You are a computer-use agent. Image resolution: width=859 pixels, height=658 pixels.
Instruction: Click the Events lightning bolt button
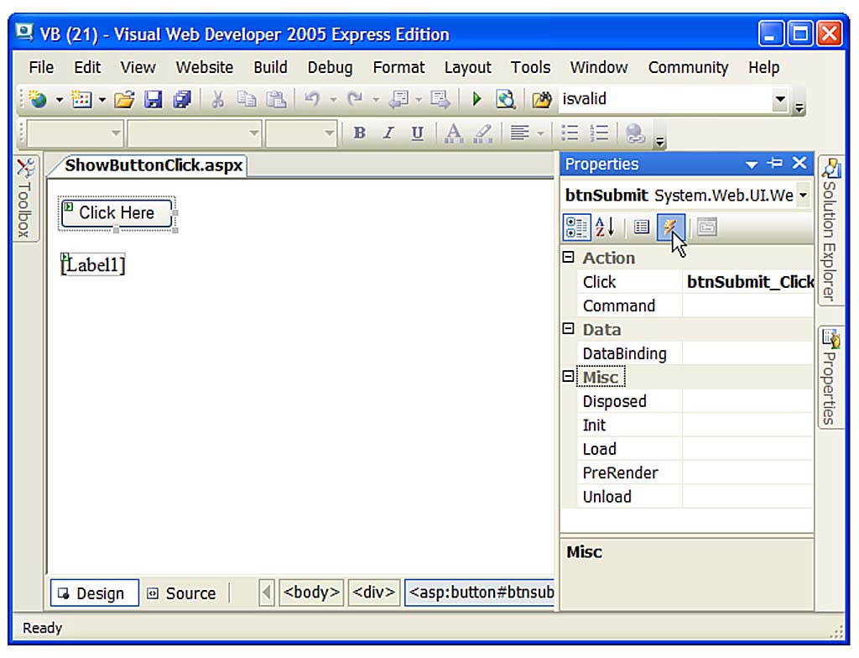[670, 227]
